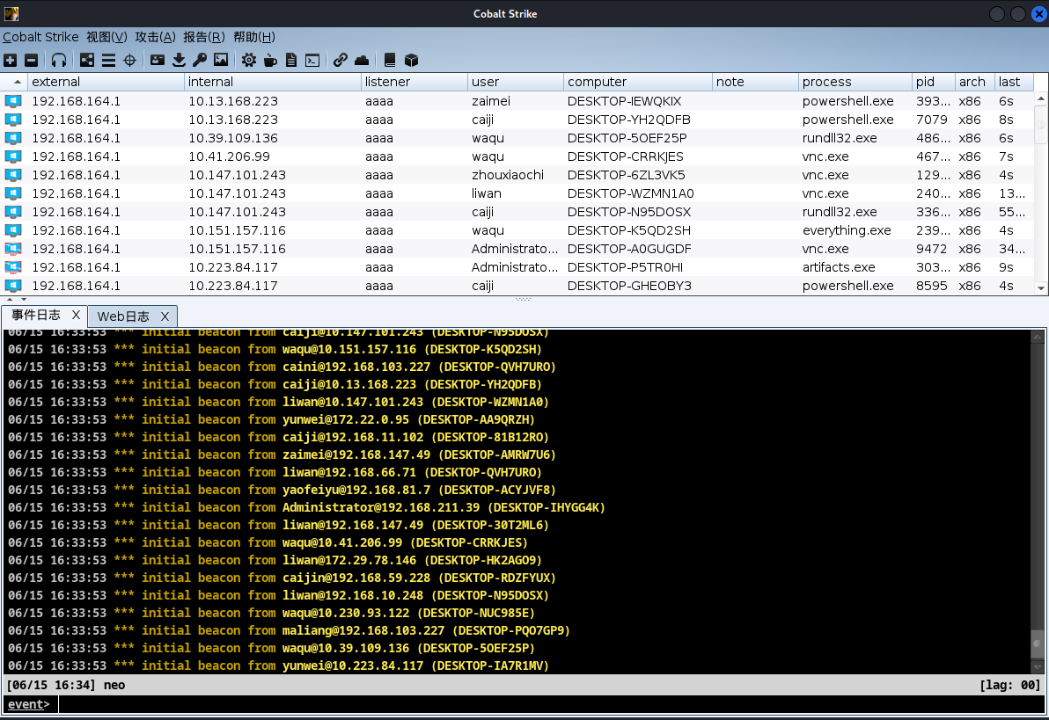
Task: Click sort arrow in first column header
Action: (18, 82)
